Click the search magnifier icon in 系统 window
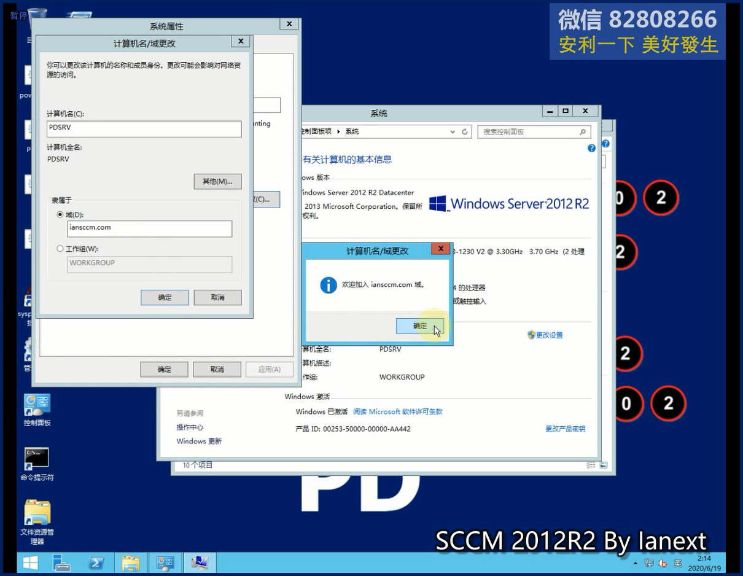 click(x=583, y=132)
